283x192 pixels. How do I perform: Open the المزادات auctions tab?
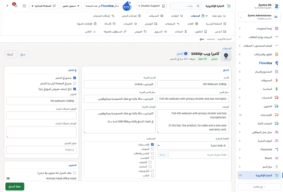181,32
